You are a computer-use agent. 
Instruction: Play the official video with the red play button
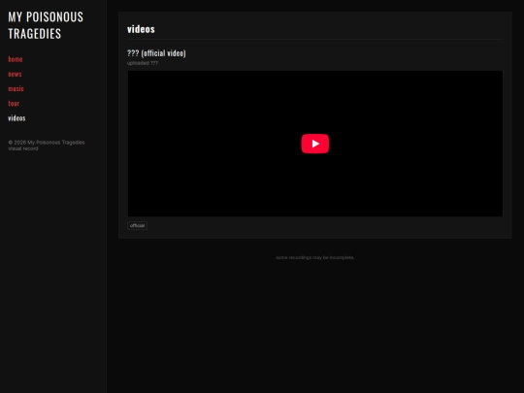click(x=314, y=144)
